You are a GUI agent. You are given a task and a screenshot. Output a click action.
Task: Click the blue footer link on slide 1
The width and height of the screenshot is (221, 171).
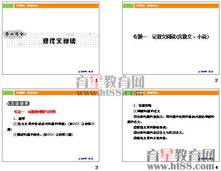(86, 72)
